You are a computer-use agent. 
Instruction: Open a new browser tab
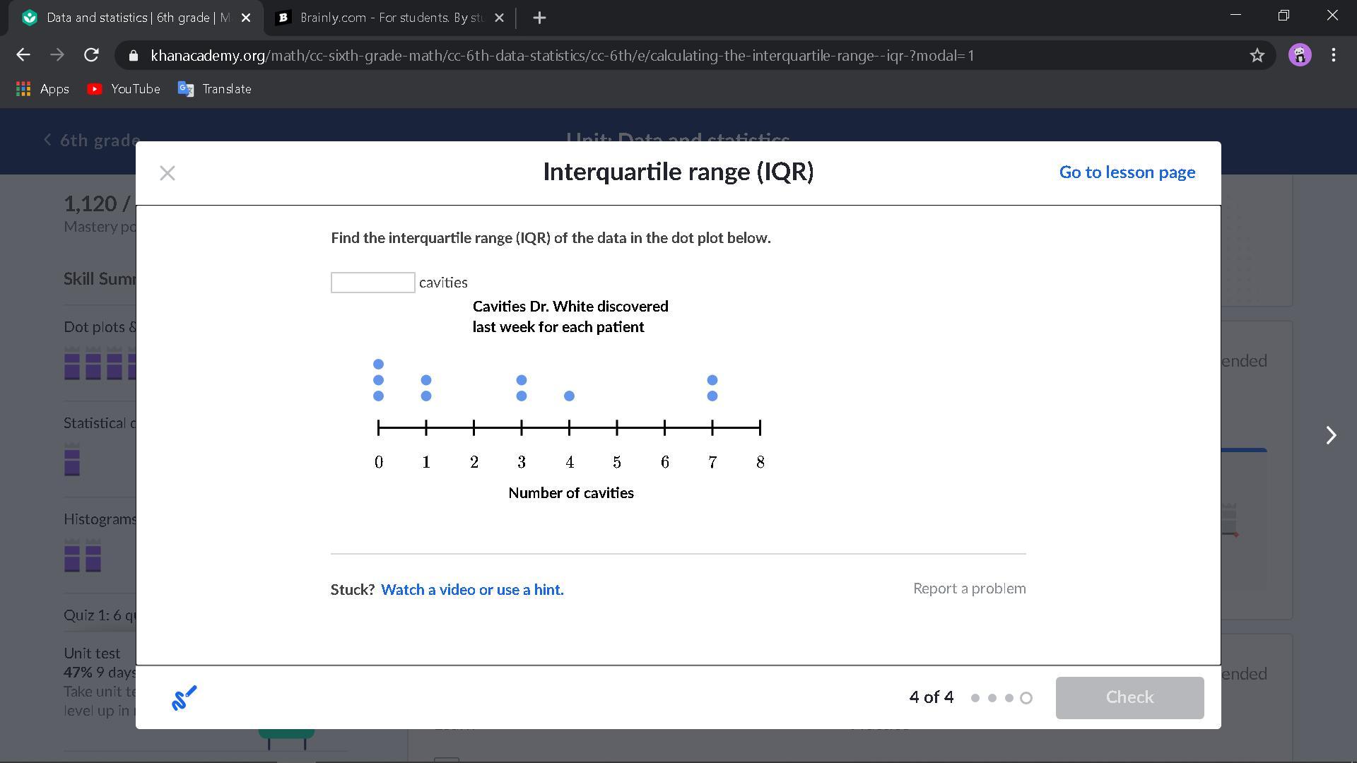tap(539, 18)
